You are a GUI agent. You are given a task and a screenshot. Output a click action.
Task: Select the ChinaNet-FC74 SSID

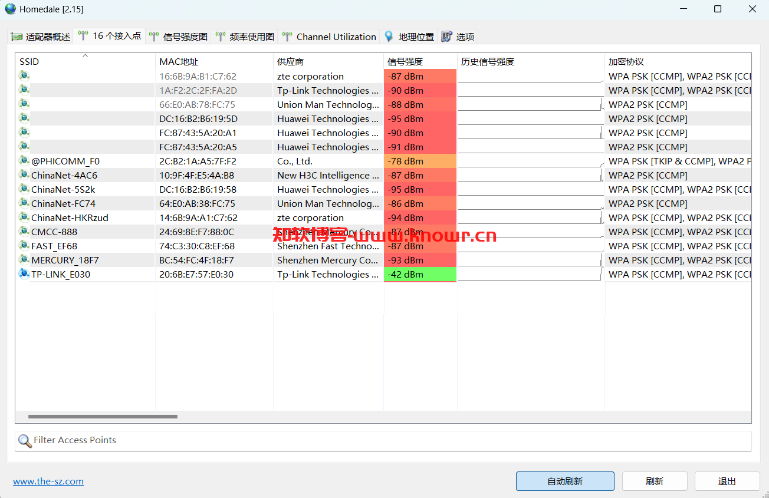63,203
